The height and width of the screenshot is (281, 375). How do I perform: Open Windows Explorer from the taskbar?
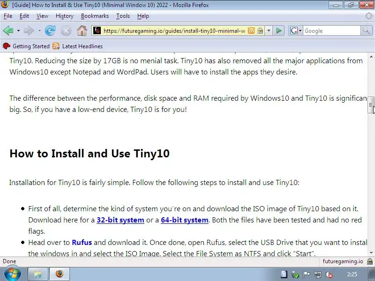(38, 274)
